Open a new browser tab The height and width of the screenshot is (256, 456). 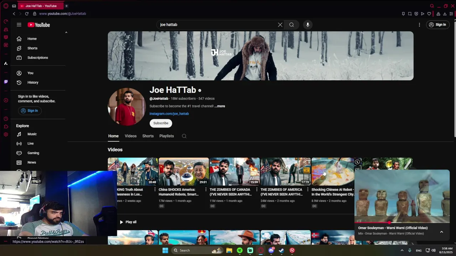[66, 6]
